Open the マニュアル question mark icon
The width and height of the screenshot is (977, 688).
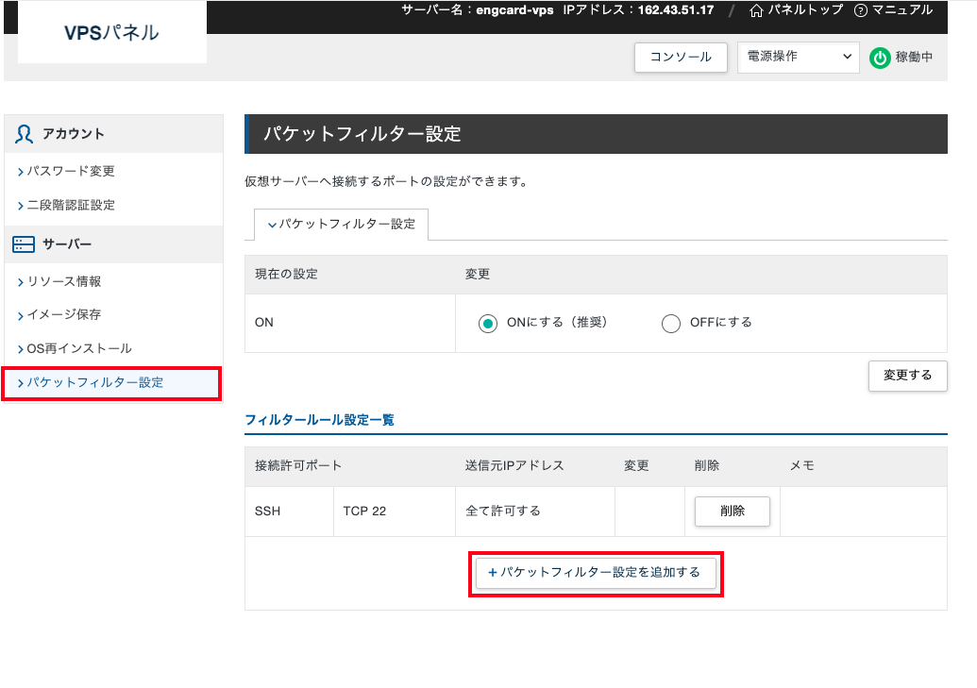click(858, 10)
